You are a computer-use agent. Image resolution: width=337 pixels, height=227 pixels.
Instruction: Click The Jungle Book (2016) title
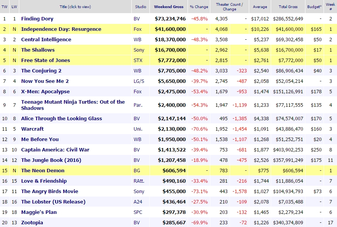(51, 160)
